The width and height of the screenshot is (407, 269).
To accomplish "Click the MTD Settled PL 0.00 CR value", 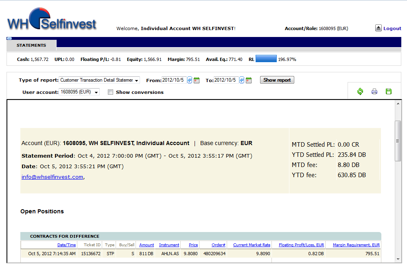I will (x=348, y=145).
